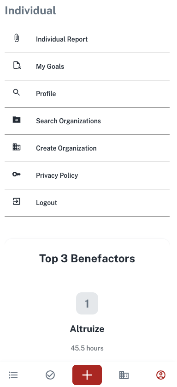
Task: Click the building icon beside Create Organization
Action: tap(17, 147)
